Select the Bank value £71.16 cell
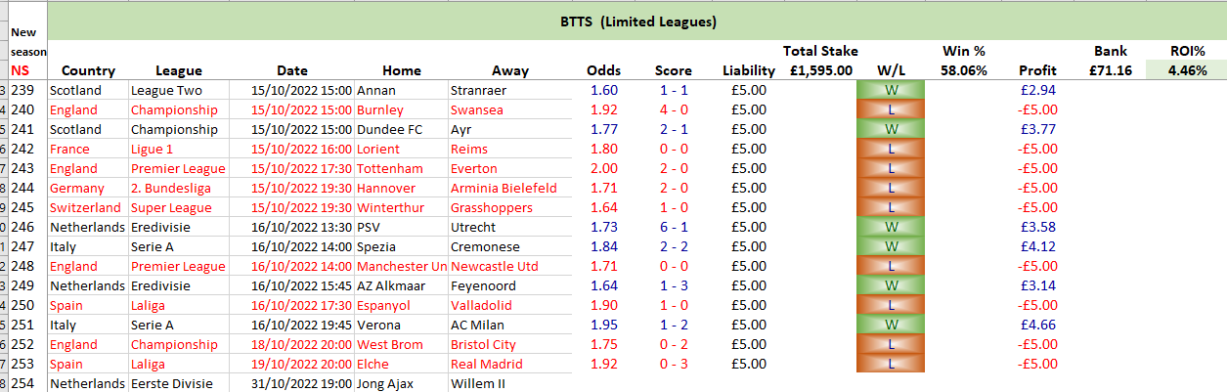 point(1111,70)
